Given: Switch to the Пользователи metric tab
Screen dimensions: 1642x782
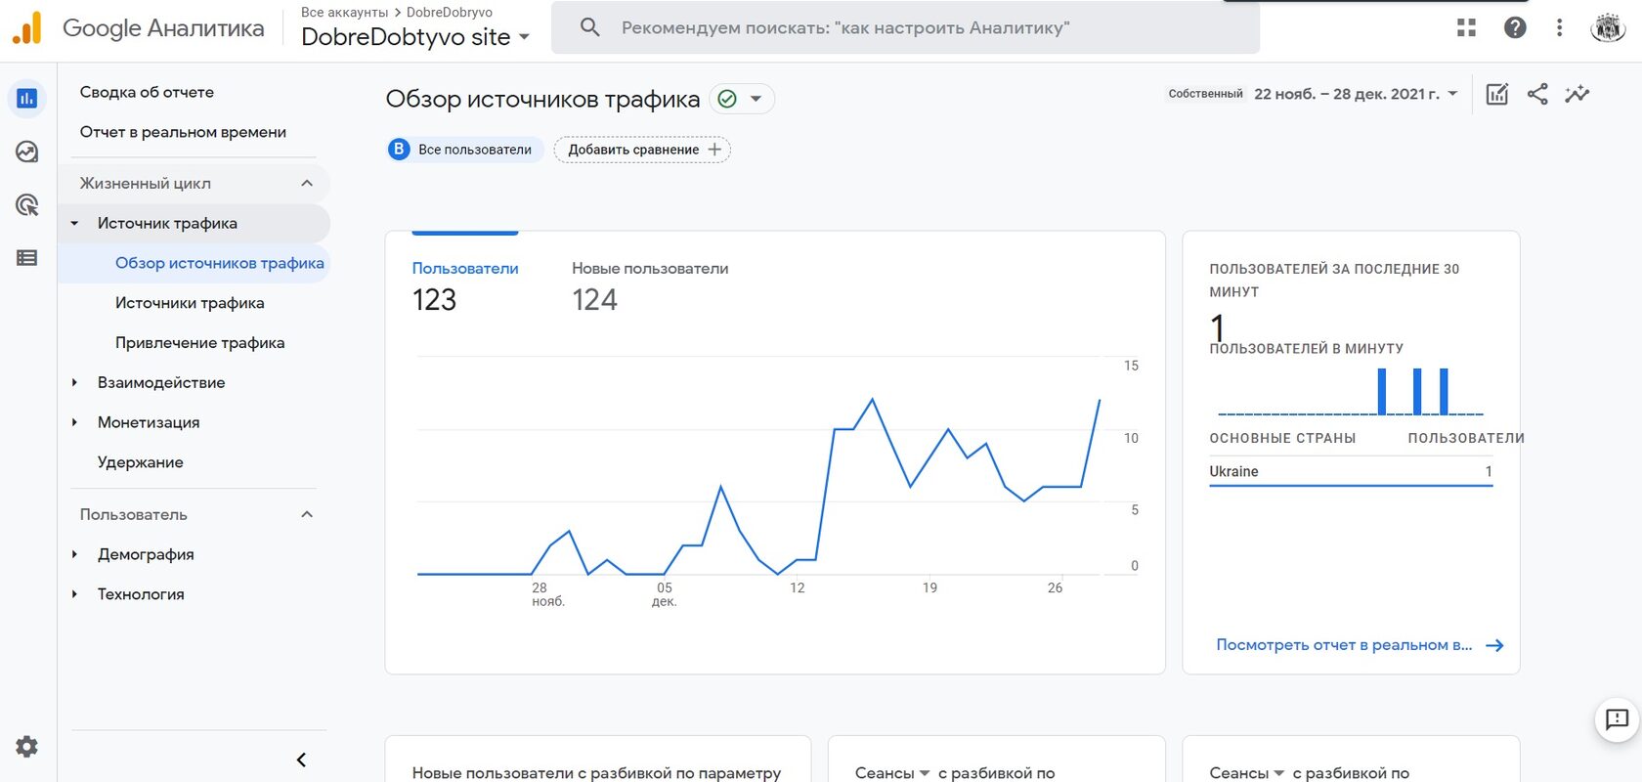Looking at the screenshot, I should click(x=465, y=269).
